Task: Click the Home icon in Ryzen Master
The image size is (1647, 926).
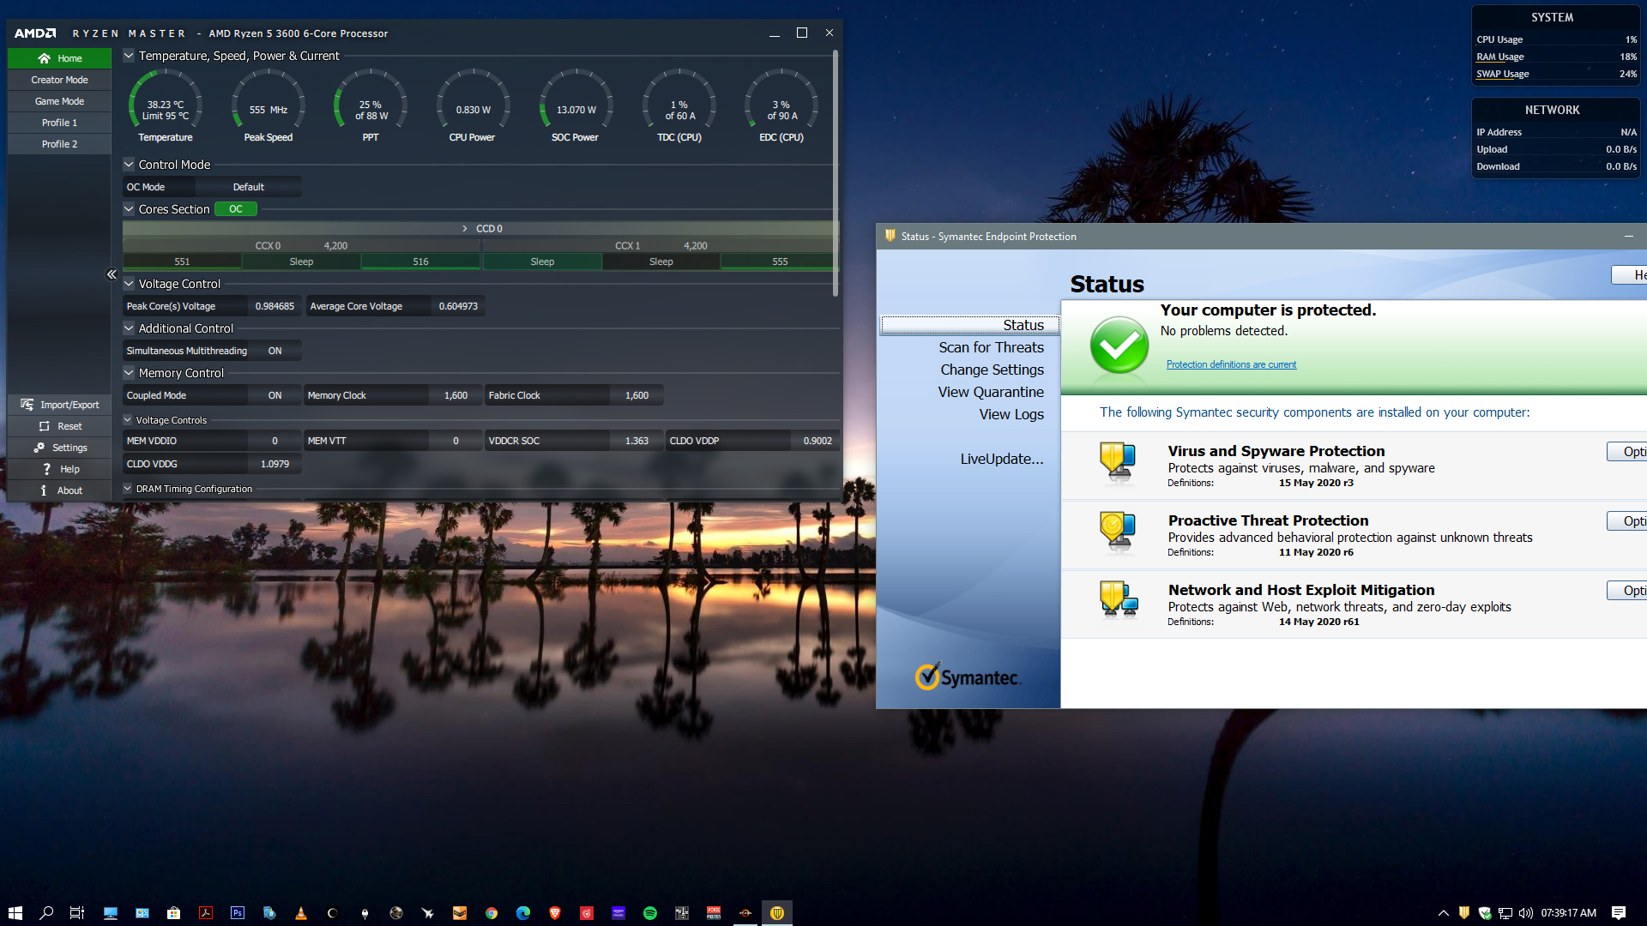Action: [45, 58]
